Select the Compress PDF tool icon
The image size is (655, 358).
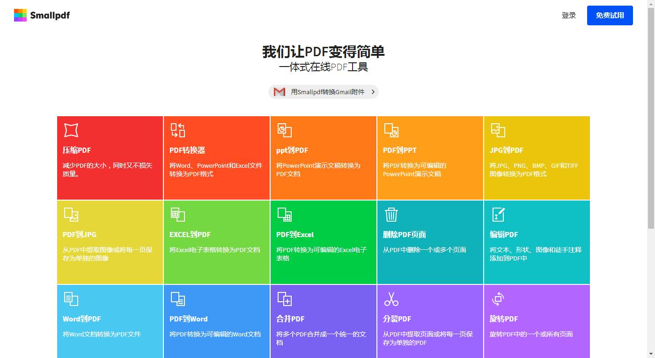coord(71,130)
